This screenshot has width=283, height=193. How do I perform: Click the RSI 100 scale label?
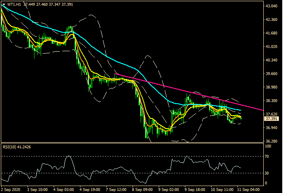tap(268, 145)
